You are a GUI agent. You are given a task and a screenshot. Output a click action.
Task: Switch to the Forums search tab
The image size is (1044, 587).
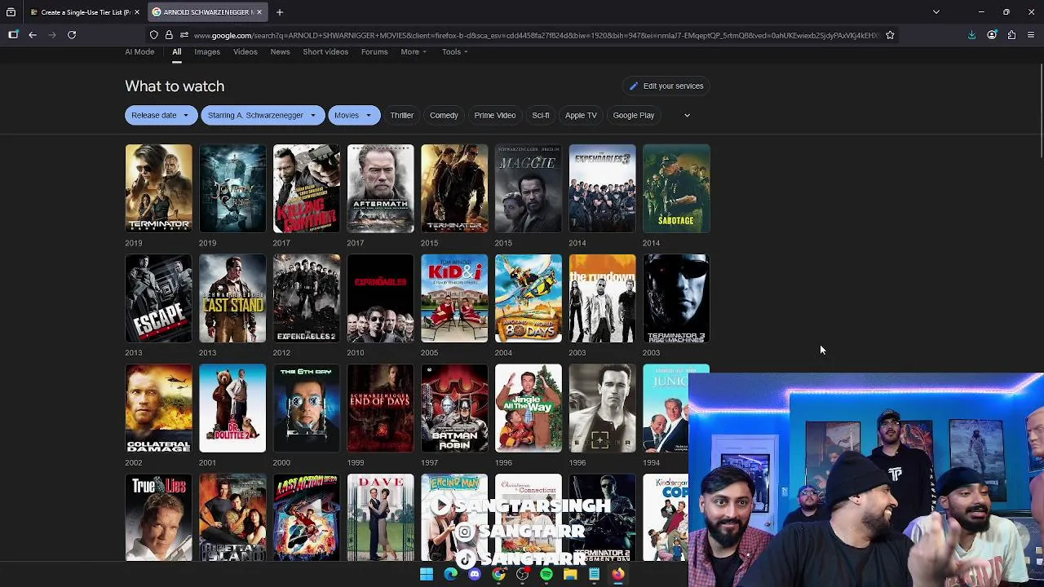(x=374, y=52)
